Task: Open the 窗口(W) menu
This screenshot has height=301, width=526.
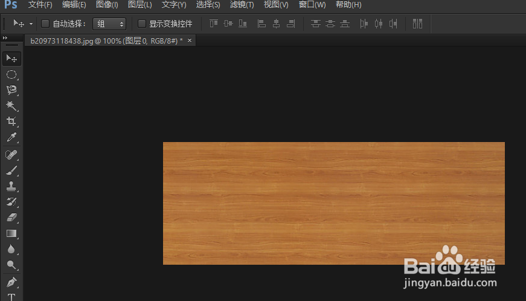Action: coord(312,5)
